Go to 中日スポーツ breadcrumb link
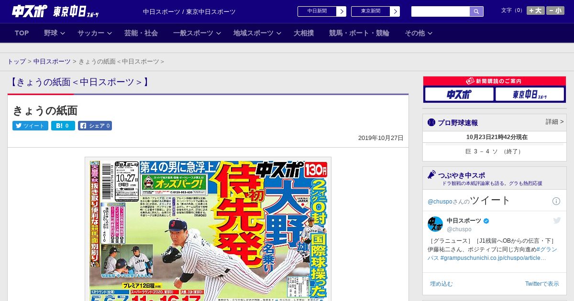The image size is (574, 301). click(x=52, y=62)
